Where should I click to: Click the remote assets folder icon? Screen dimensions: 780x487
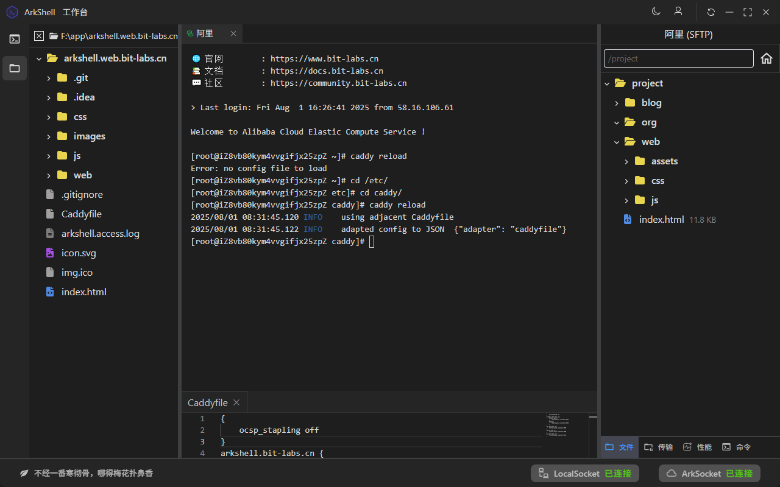click(x=640, y=161)
